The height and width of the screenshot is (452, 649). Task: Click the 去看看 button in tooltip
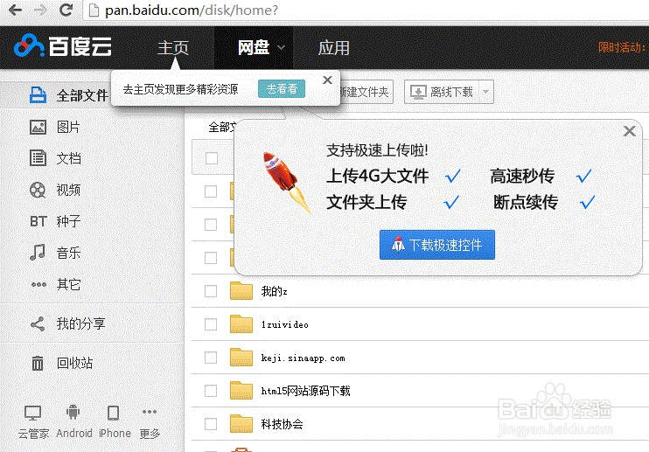coord(282,89)
